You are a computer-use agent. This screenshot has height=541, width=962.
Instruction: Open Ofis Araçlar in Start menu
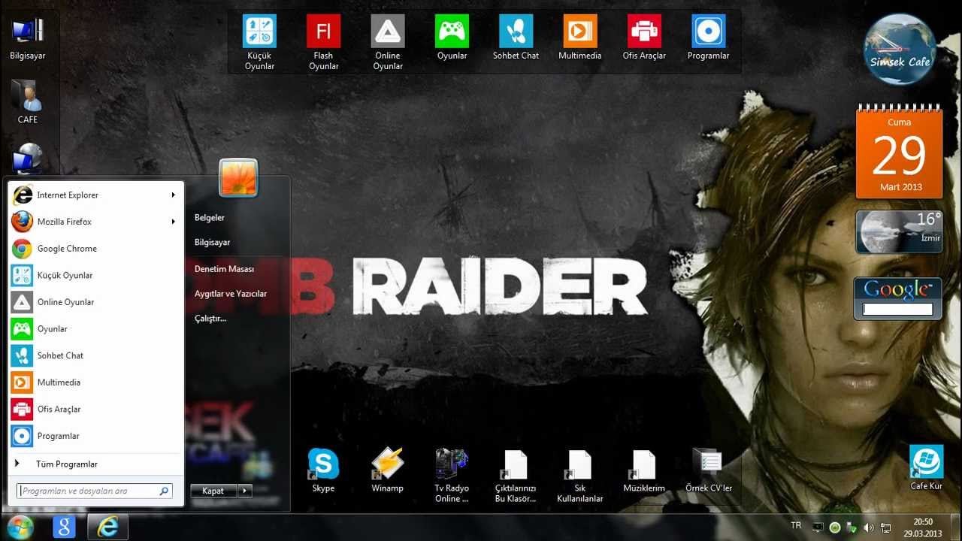[x=95, y=409]
